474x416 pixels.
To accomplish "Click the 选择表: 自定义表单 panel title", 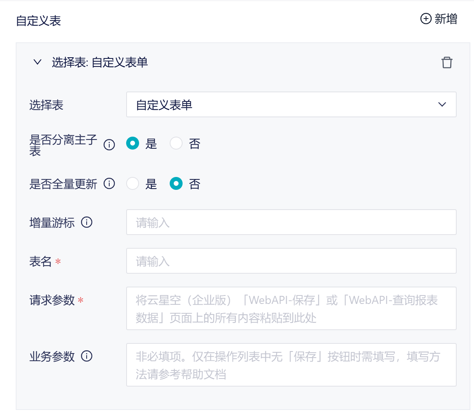I will tap(100, 62).
